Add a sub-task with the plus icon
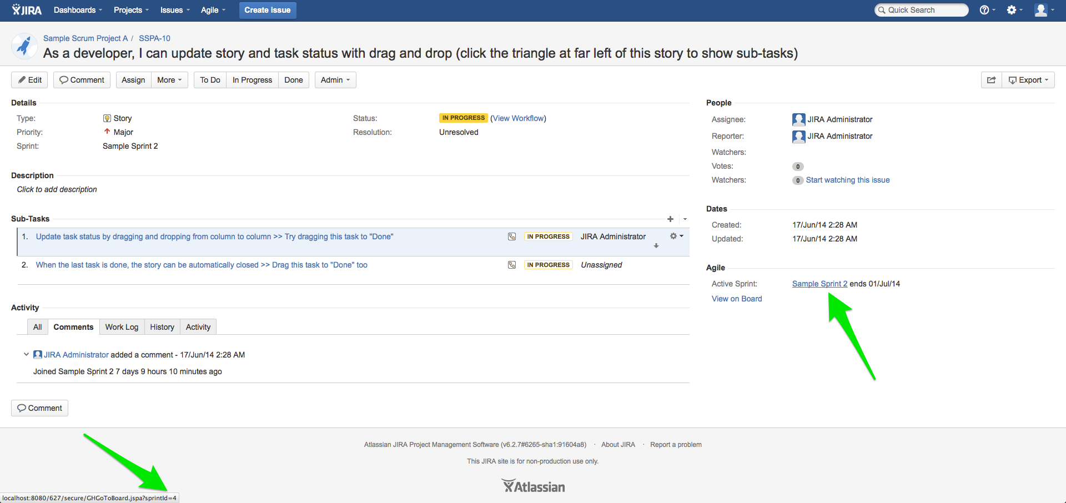The width and height of the screenshot is (1066, 503). pos(670,219)
